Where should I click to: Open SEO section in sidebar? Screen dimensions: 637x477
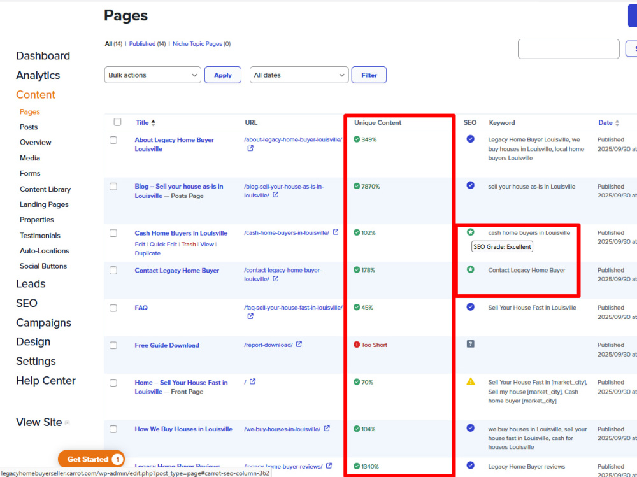(26, 303)
